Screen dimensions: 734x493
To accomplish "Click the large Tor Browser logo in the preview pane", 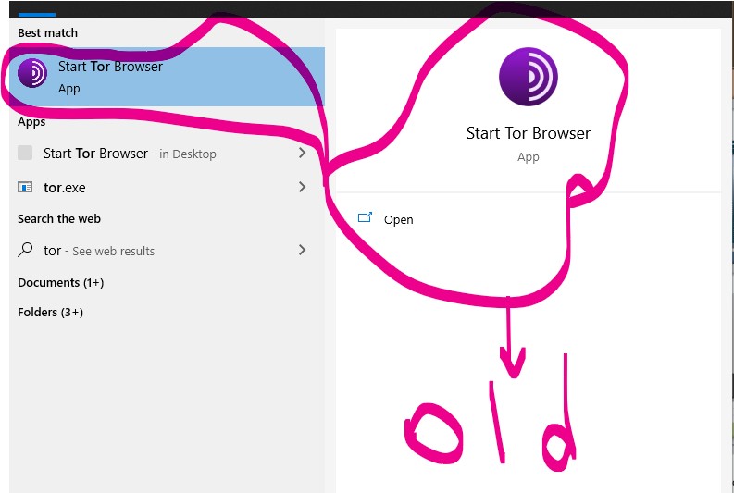I will (x=528, y=76).
